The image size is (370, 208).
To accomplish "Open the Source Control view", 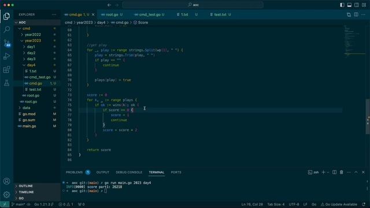I will pos(6,43).
